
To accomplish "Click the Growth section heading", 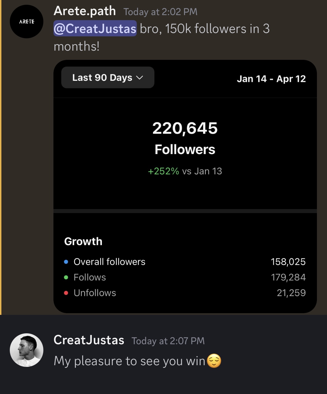I will (83, 241).
